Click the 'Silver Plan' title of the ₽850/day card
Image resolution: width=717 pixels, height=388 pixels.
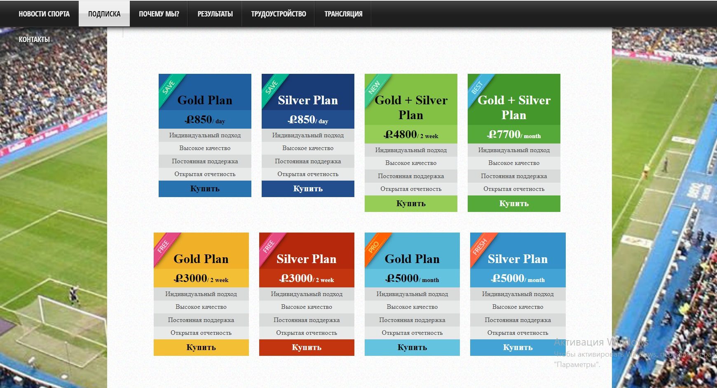pyautogui.click(x=308, y=100)
